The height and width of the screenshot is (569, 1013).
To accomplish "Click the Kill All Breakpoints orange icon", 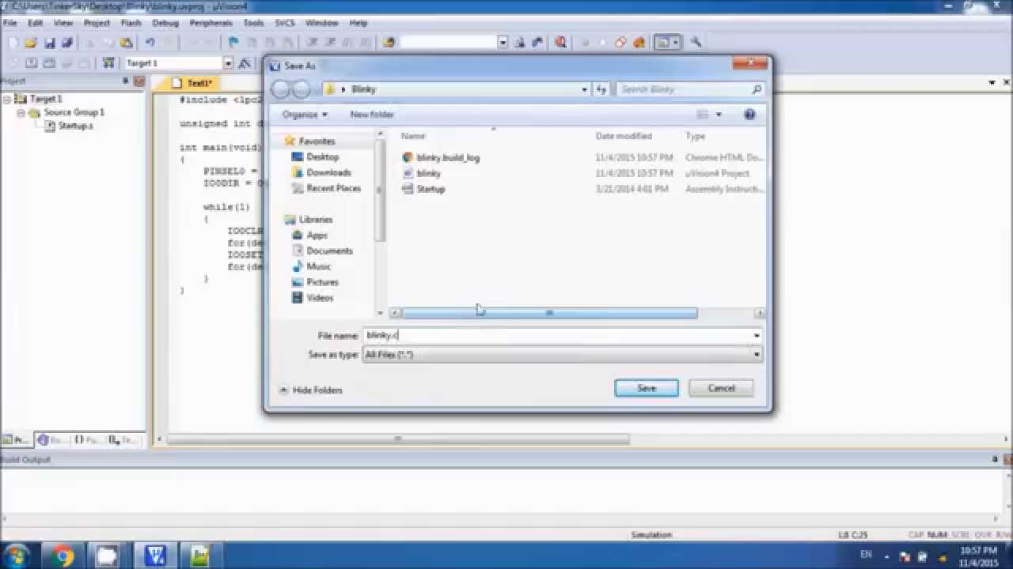I will (639, 43).
